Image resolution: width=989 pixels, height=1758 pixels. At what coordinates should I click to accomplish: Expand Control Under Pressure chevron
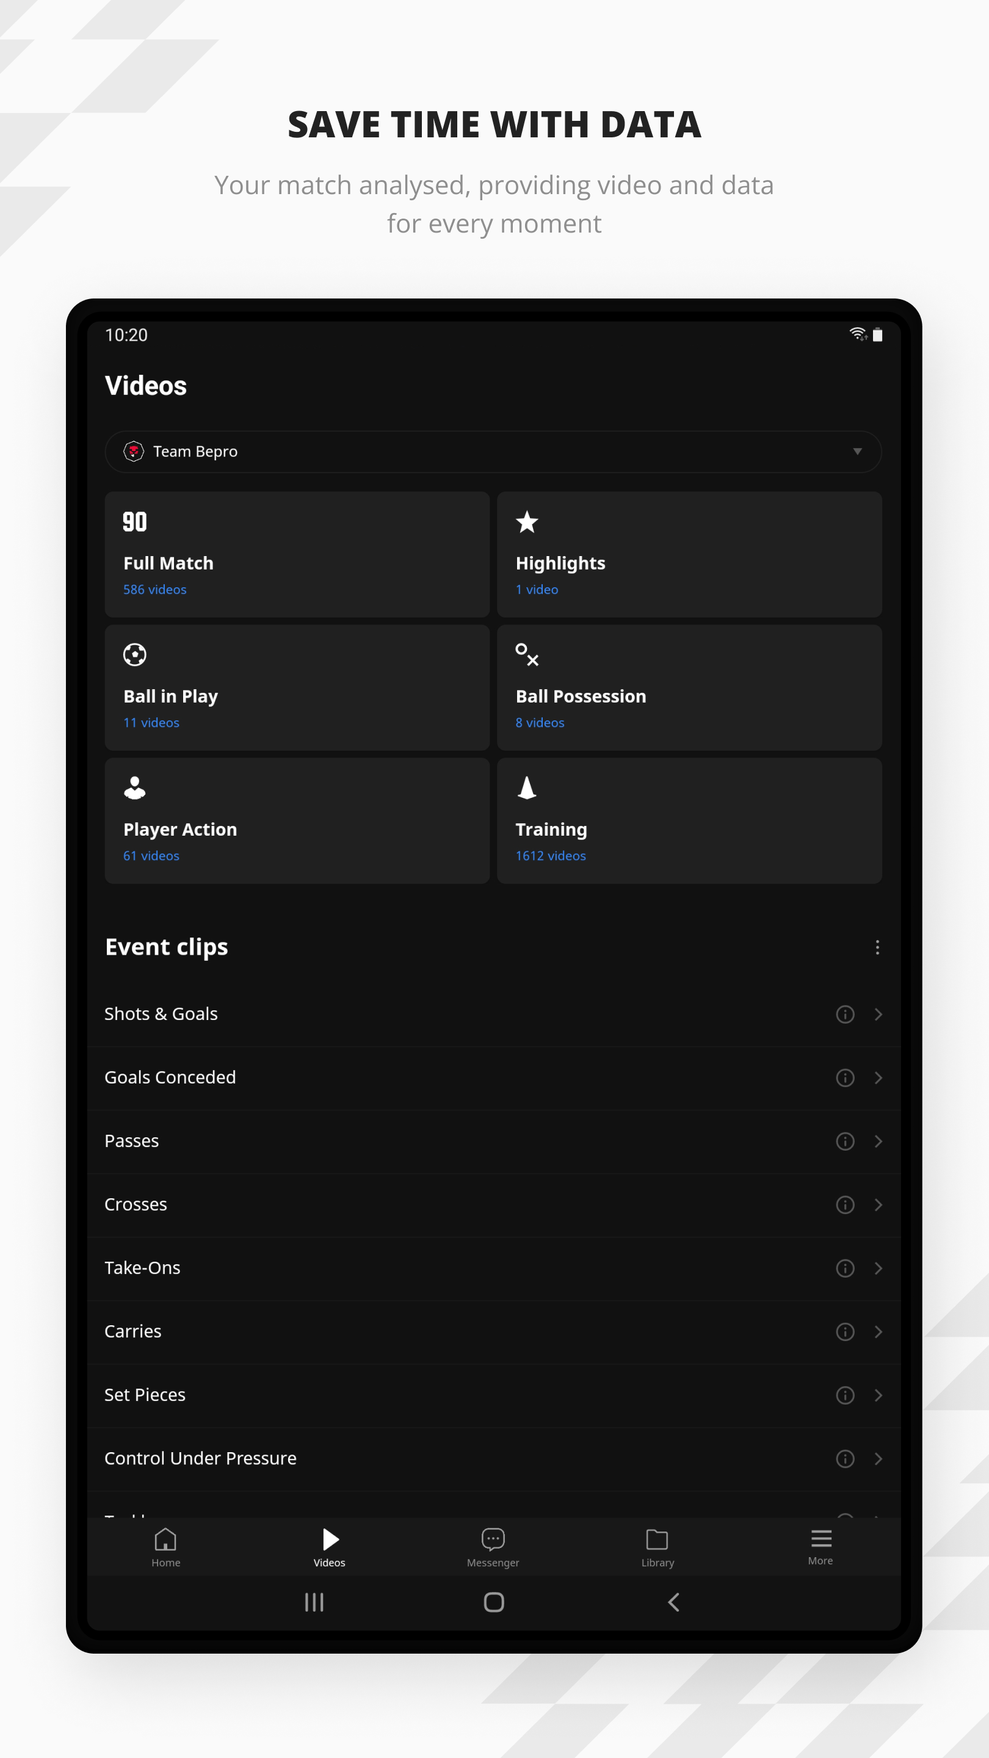pos(879,1458)
